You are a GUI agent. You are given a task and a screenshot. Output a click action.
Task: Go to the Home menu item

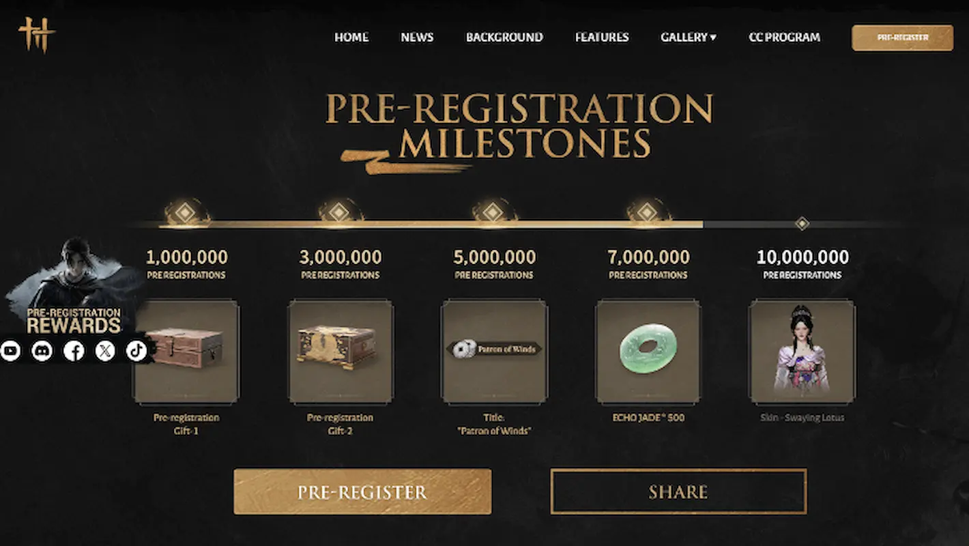tap(351, 38)
